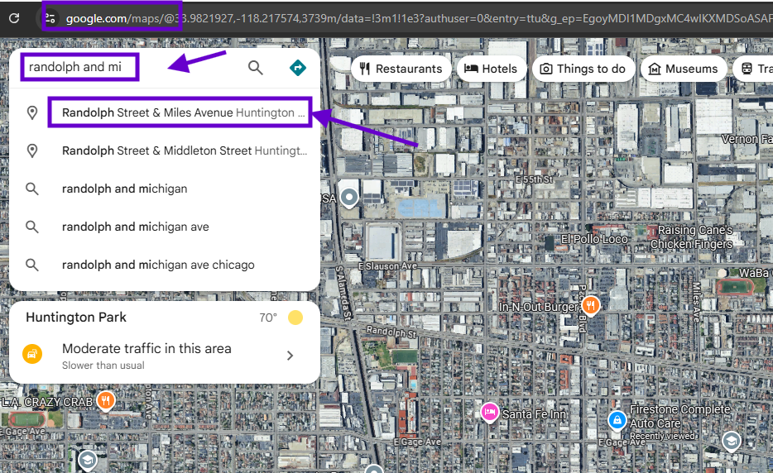The height and width of the screenshot is (473, 773).
Task: Expand the moderate traffic details chevron
Action: tap(290, 356)
